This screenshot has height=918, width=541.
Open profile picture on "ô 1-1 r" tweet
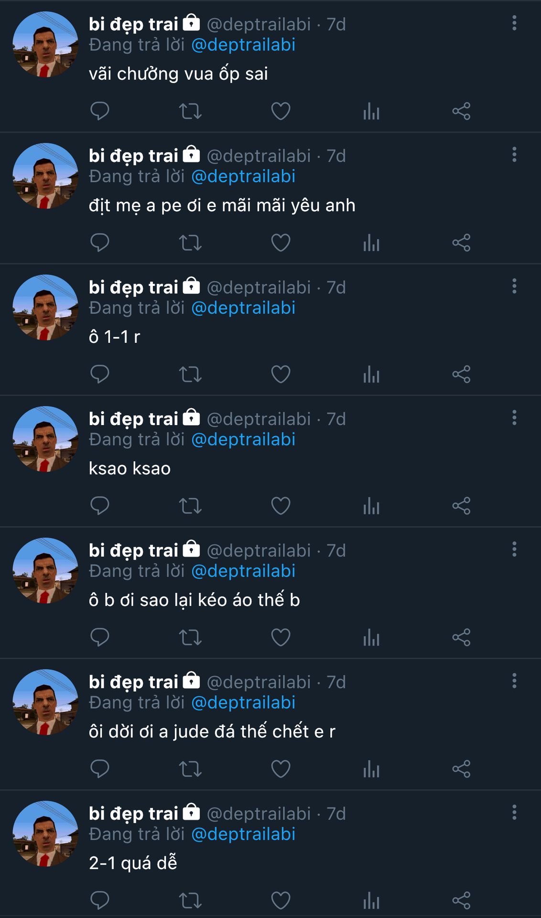click(45, 307)
